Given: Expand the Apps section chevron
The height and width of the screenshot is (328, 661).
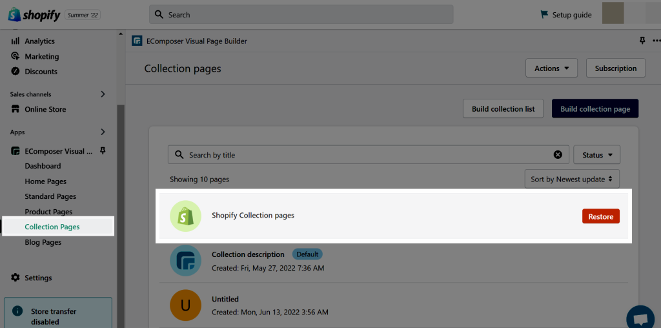Looking at the screenshot, I should pyautogui.click(x=103, y=132).
